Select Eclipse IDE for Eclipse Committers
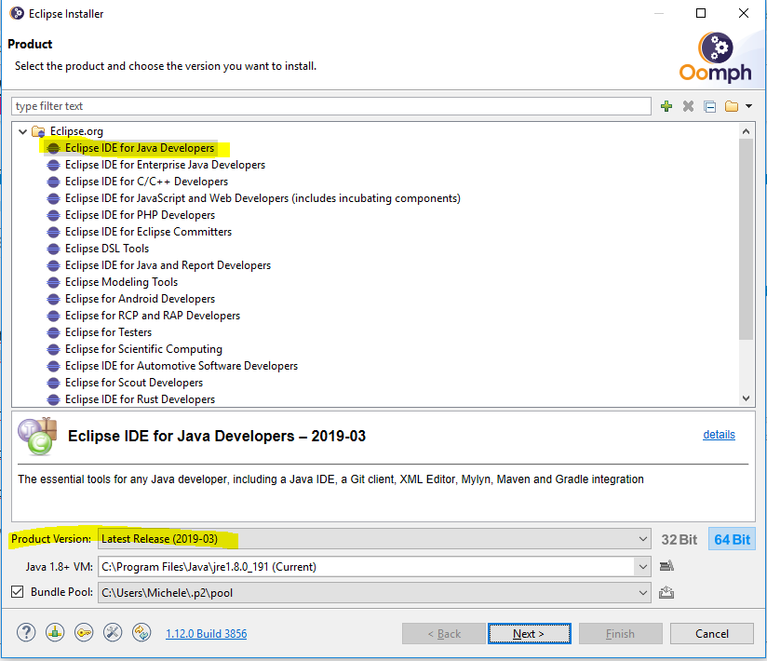The height and width of the screenshot is (661, 767). pyautogui.click(x=148, y=232)
